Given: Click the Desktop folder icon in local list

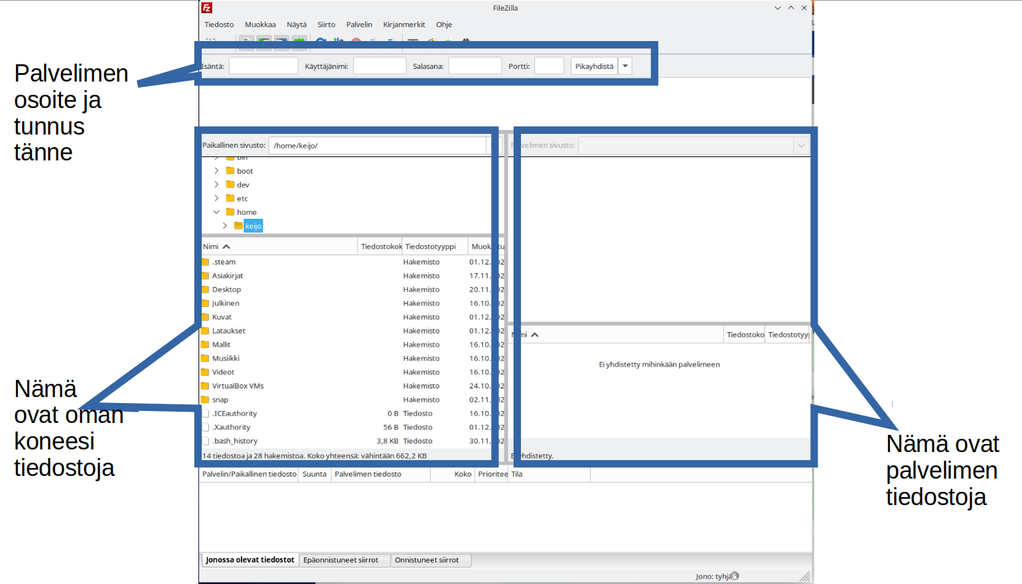Looking at the screenshot, I should point(206,290).
